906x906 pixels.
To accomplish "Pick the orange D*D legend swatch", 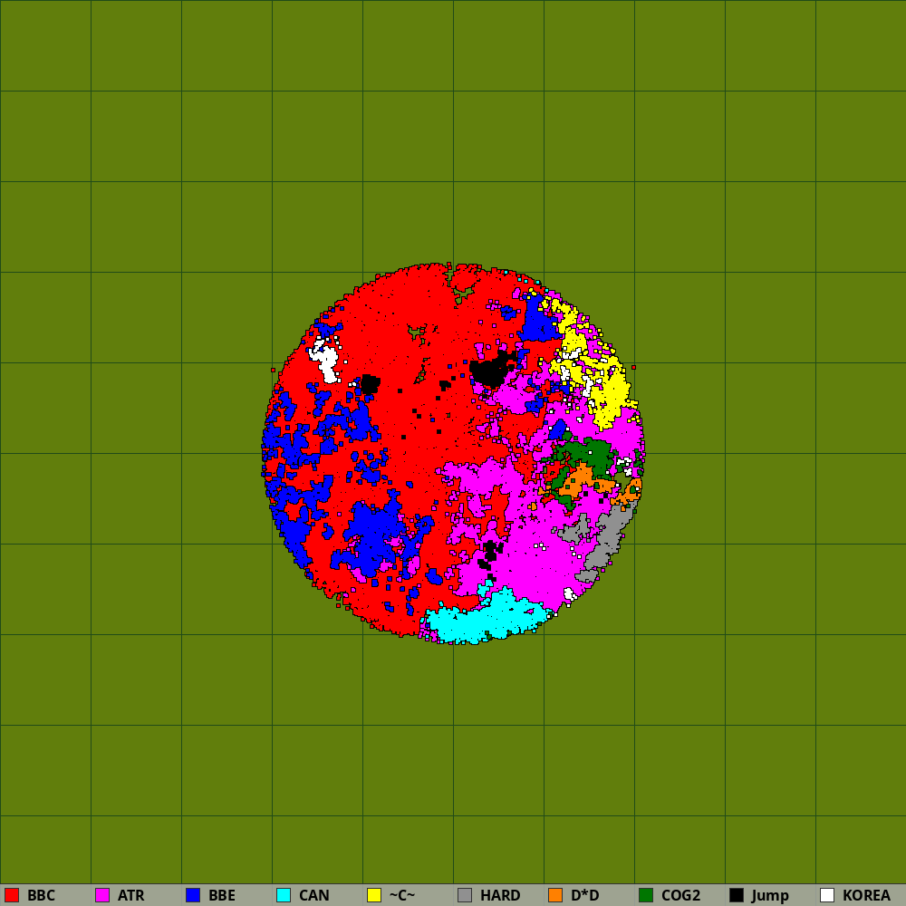I will pyautogui.click(x=555, y=895).
